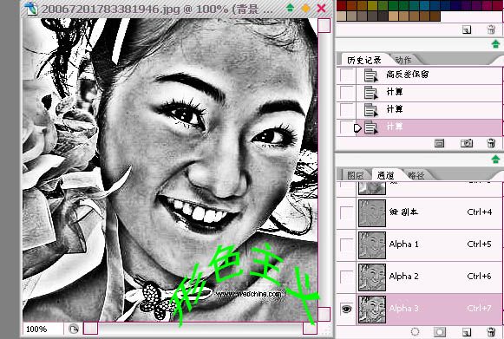504x339 pixels.
Task: Select the Alpha 2 channel name
Action: [x=403, y=277]
